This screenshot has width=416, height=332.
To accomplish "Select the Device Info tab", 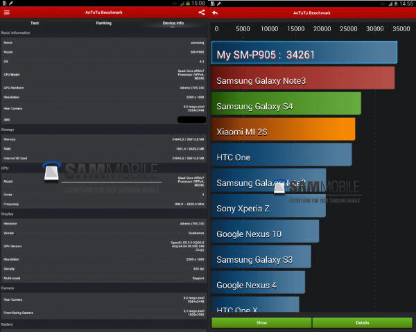I will coord(173,23).
